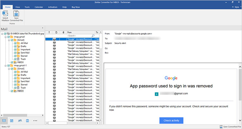Image resolution: width=242 pixels, height=129 pixels.
Task: Toggle the imap.gmail checkbox
Action: (8, 37)
